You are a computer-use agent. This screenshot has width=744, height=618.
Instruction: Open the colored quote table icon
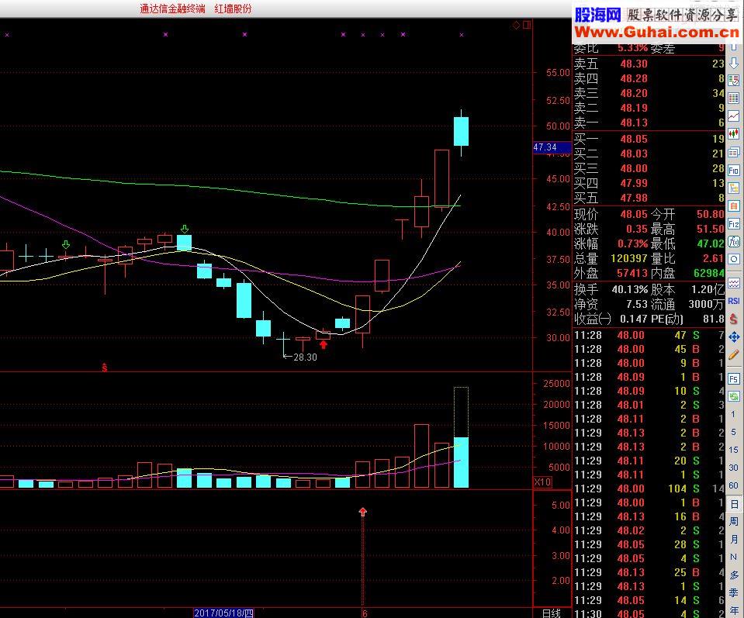point(734,98)
